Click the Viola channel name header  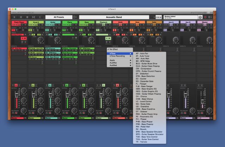[x=137, y=22]
